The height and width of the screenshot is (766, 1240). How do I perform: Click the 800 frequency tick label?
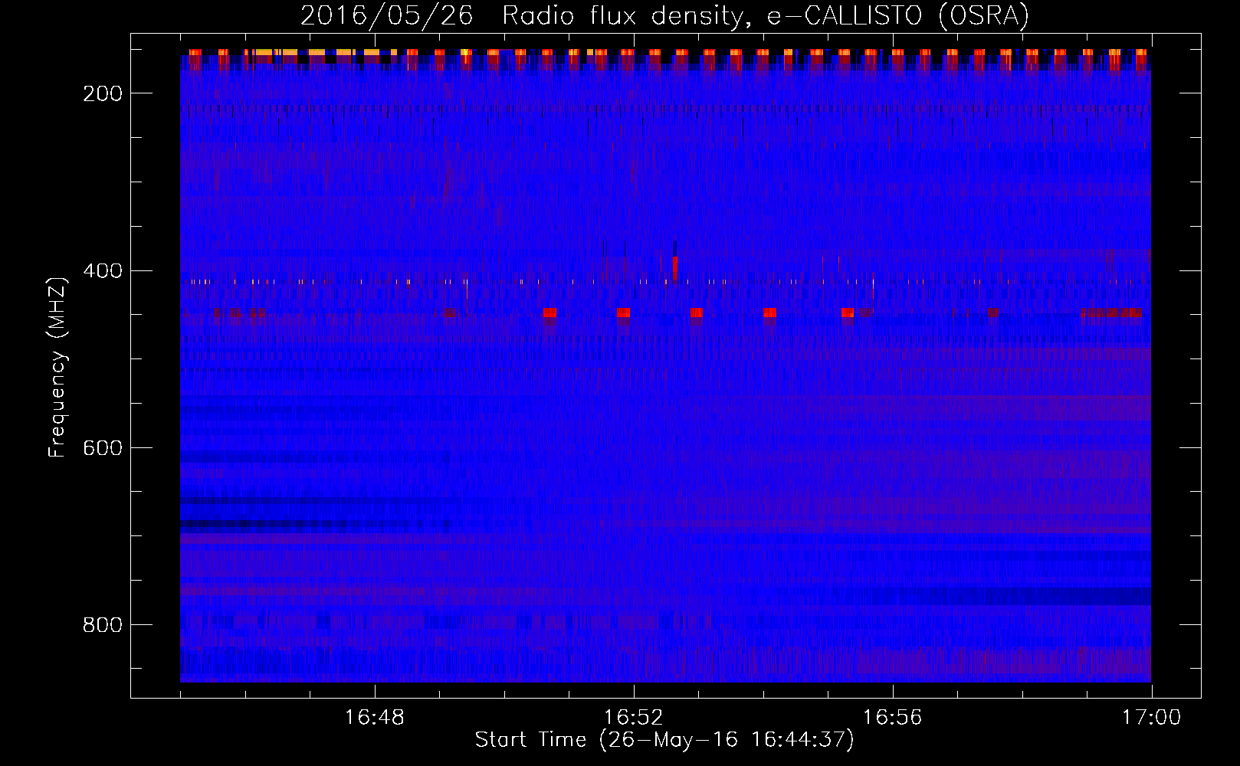pos(103,624)
